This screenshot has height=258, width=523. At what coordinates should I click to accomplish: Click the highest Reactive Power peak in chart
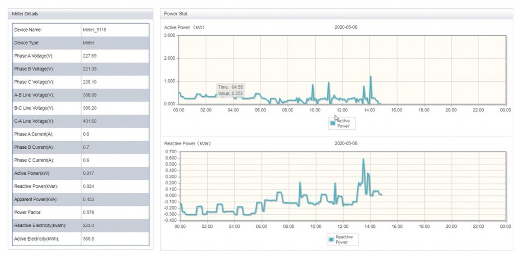pyautogui.click(x=363, y=159)
